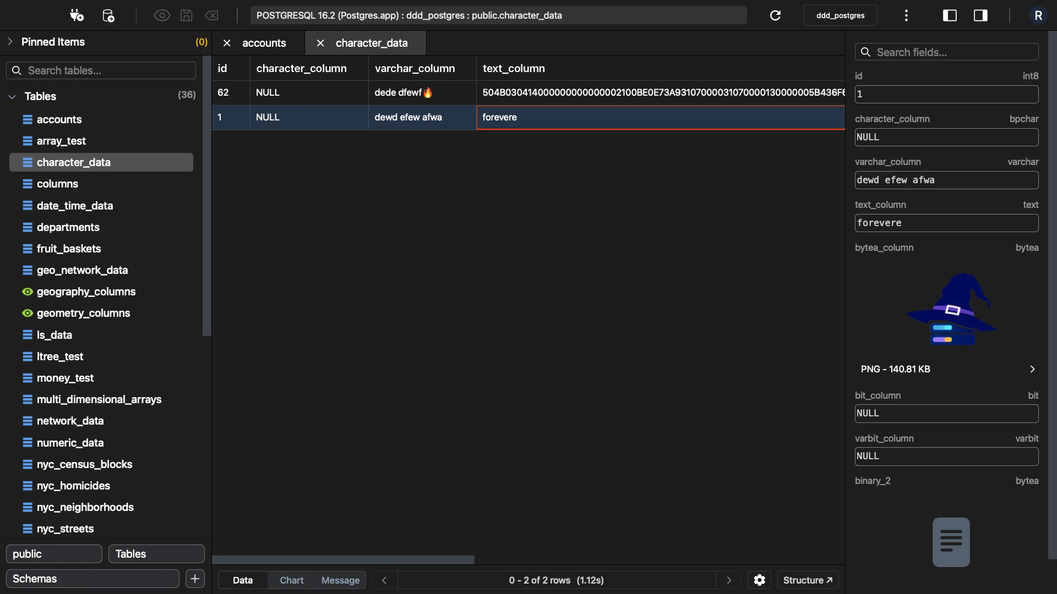Screen dimensions: 1057x594
Task: Open the nyc_homicides table
Action: 101,486
